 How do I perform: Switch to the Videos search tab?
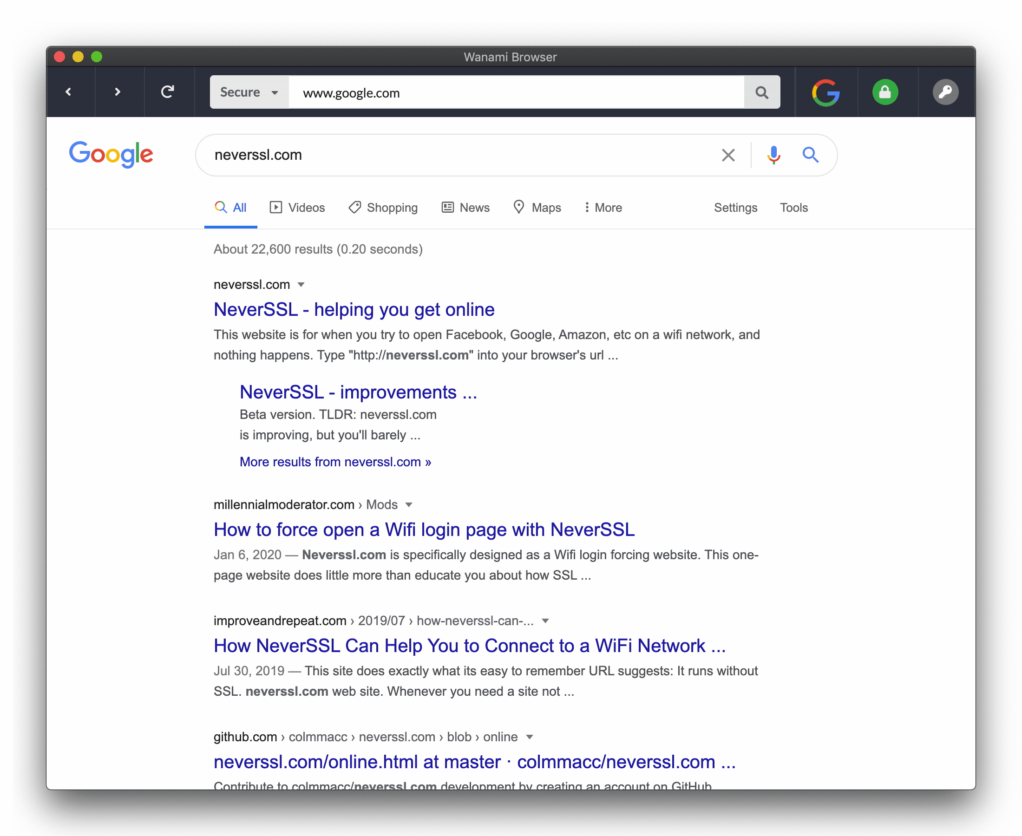(297, 208)
